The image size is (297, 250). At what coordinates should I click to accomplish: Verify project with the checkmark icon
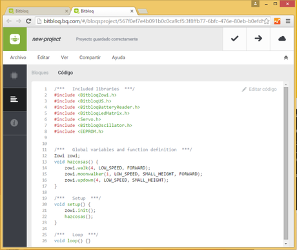click(234, 39)
